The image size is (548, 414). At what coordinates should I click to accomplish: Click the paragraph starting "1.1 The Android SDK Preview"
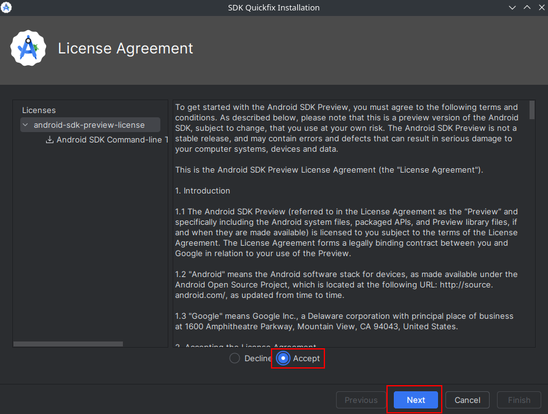(346, 232)
